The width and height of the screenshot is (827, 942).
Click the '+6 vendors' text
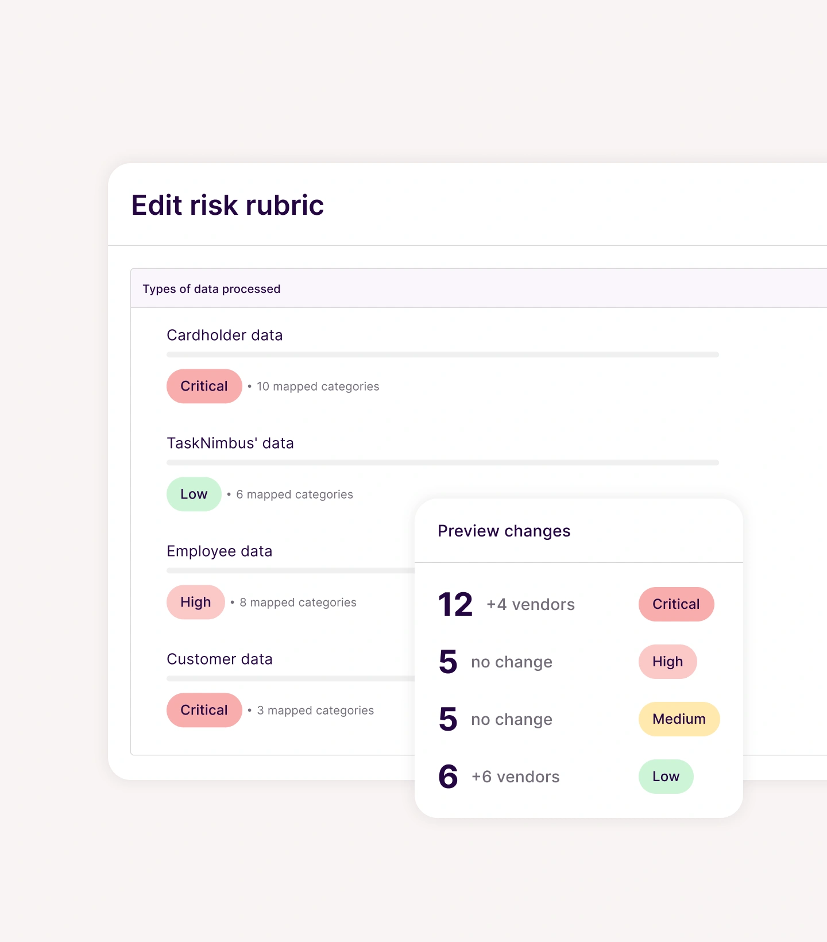pos(516,777)
